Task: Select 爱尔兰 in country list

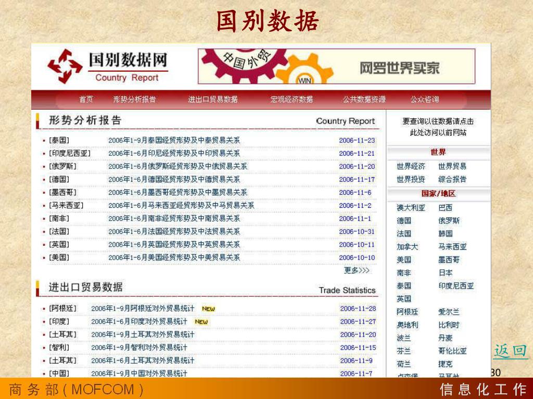Action: pos(449,312)
